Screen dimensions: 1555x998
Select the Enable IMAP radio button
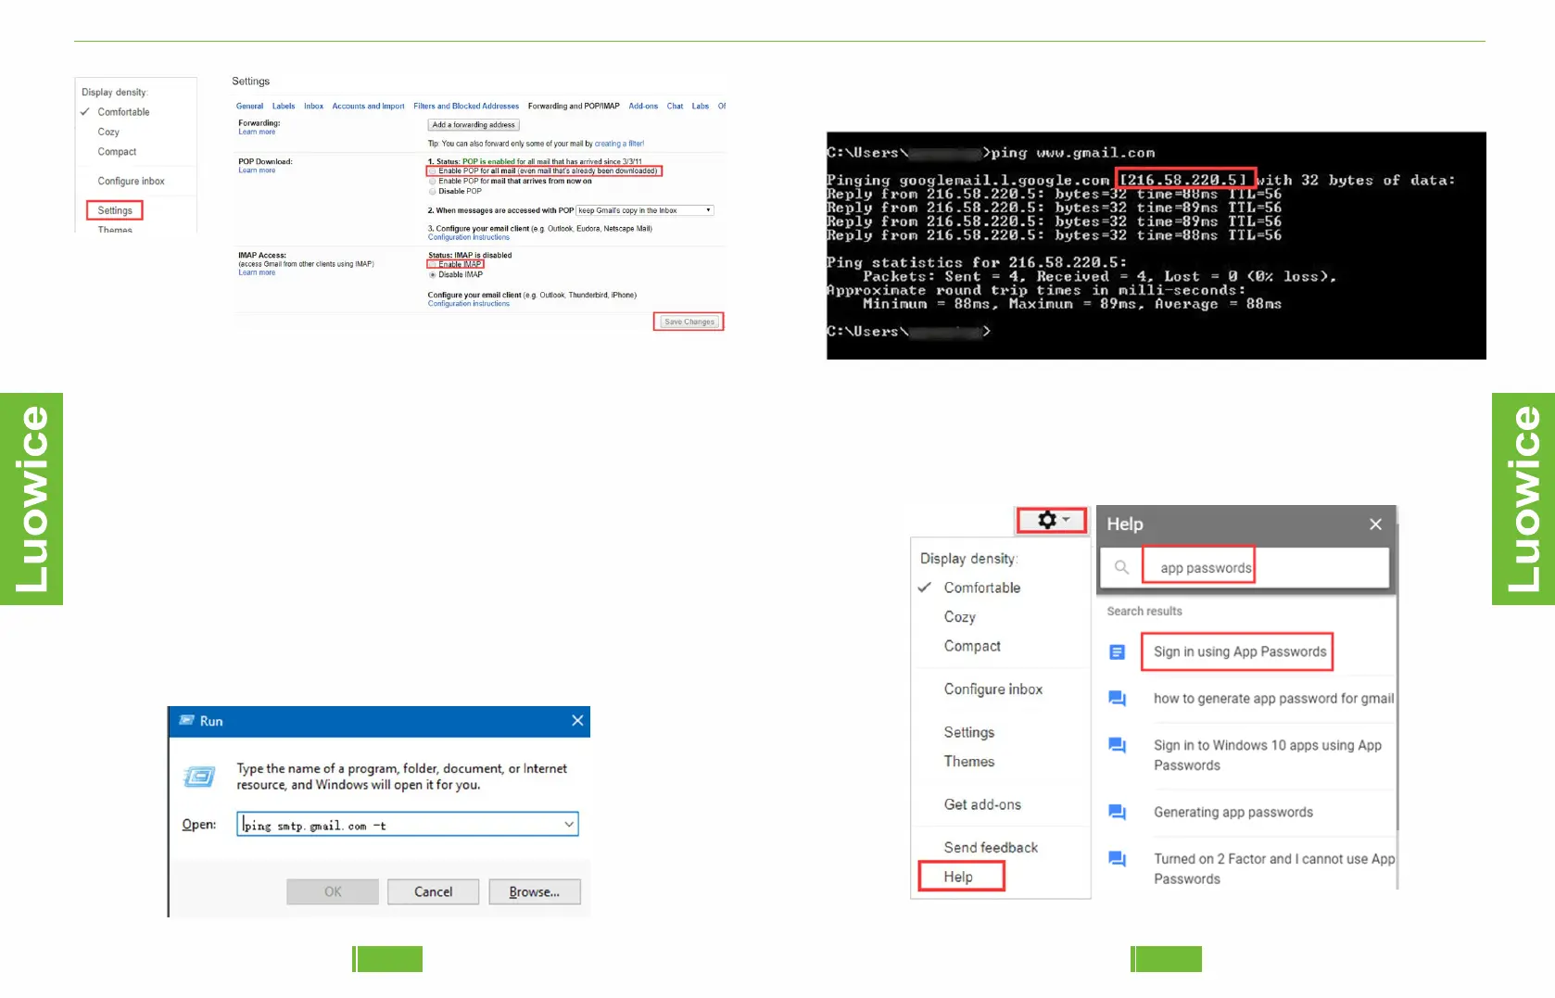point(433,265)
